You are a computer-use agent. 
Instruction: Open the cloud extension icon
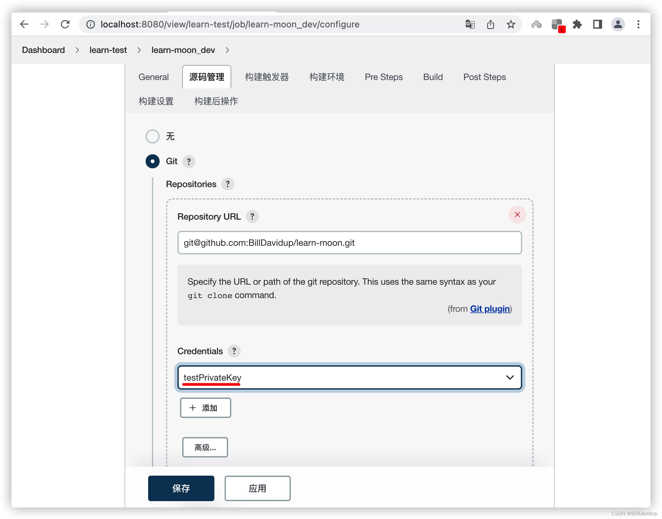(536, 24)
